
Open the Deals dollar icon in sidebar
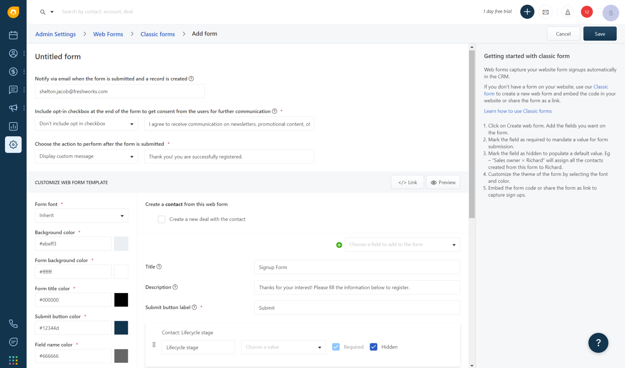point(13,71)
